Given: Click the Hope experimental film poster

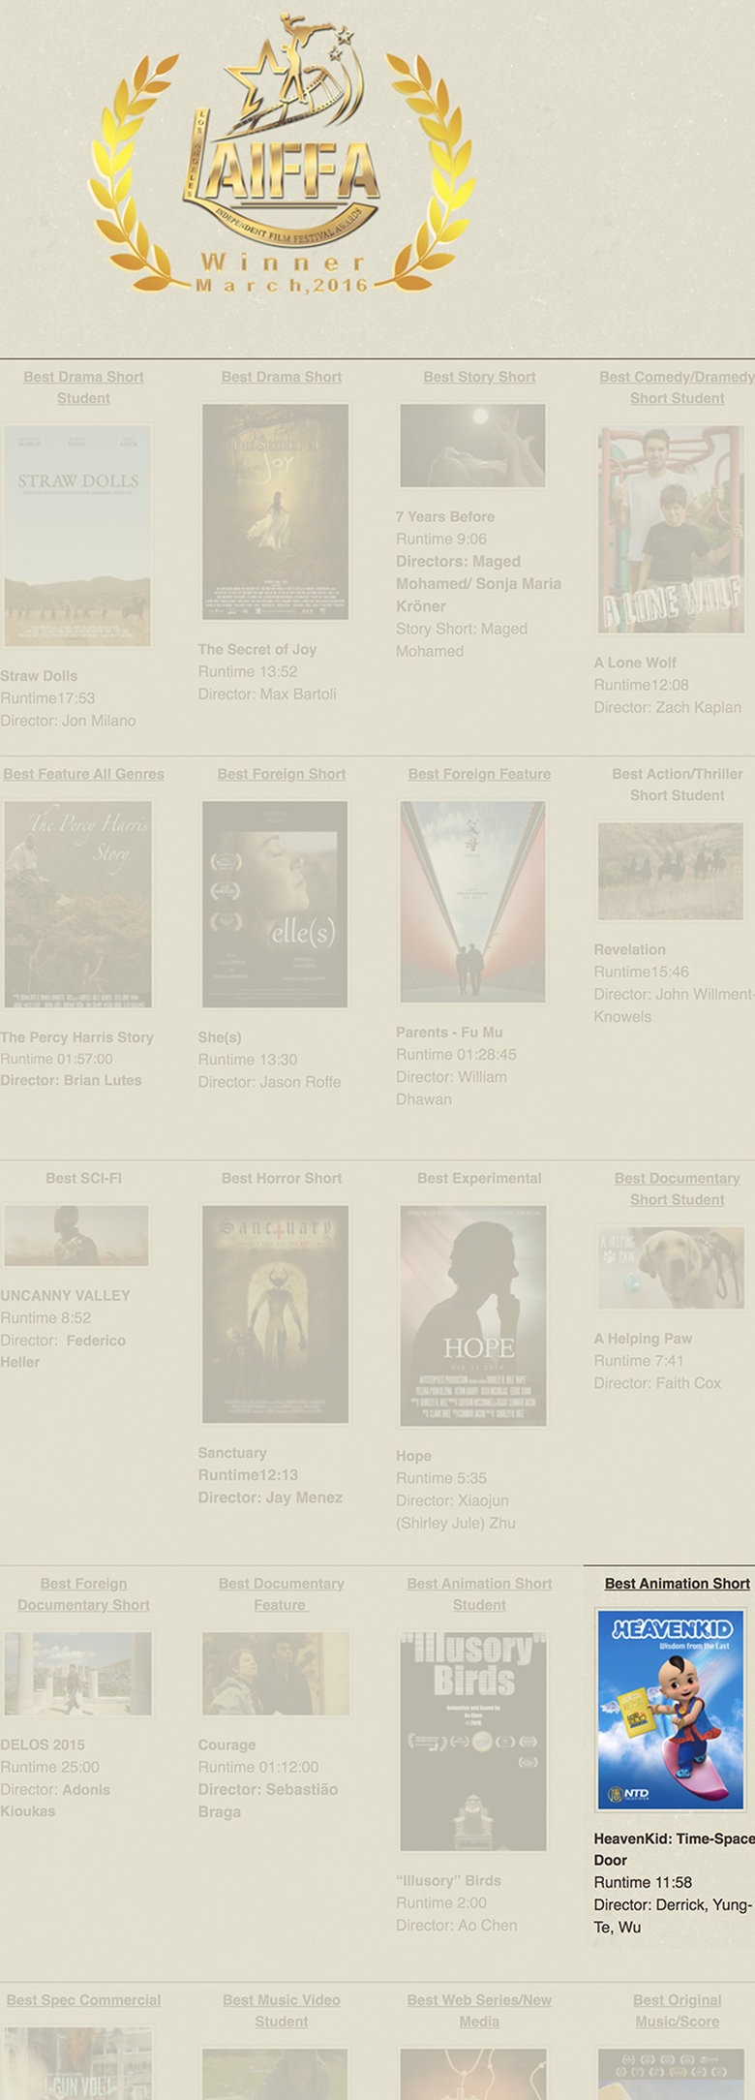Looking at the screenshot, I should (x=472, y=1315).
